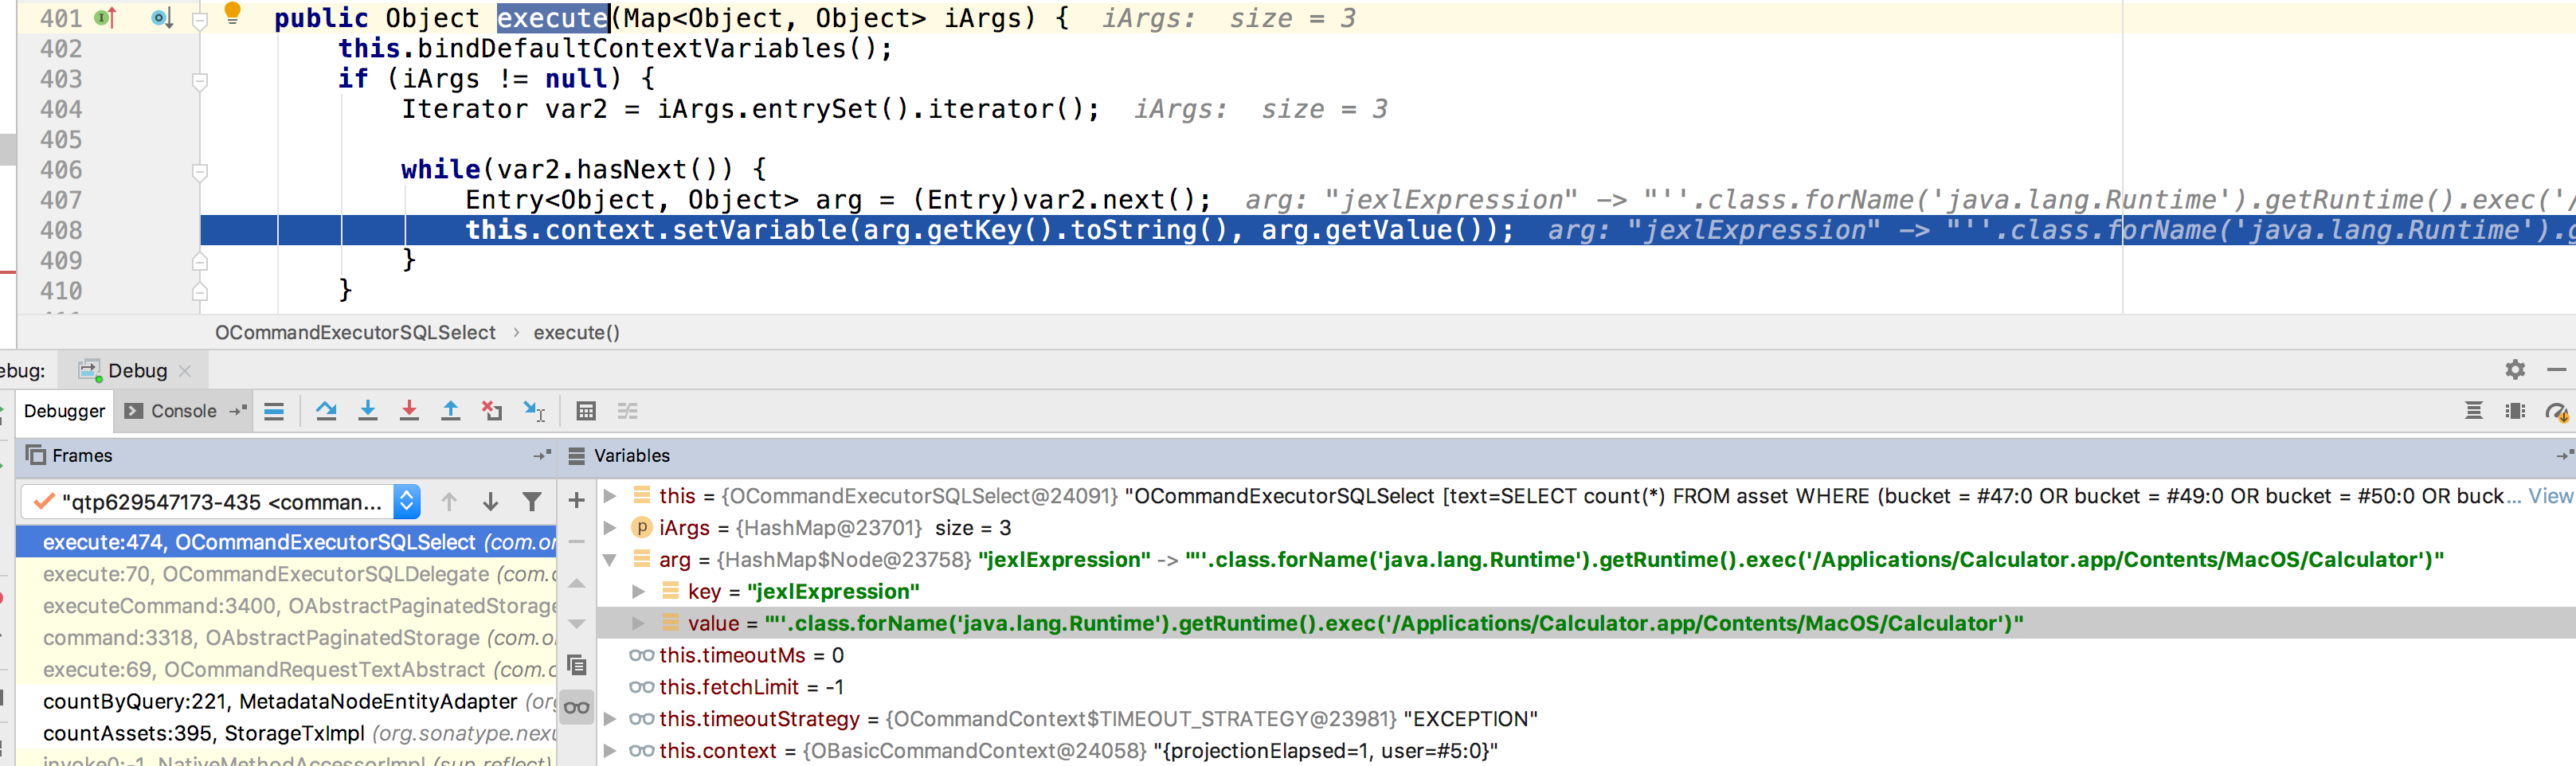Expand the 'this' variable node

click(609, 496)
